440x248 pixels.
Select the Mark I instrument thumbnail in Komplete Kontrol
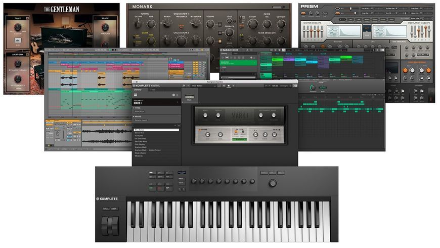(190, 96)
